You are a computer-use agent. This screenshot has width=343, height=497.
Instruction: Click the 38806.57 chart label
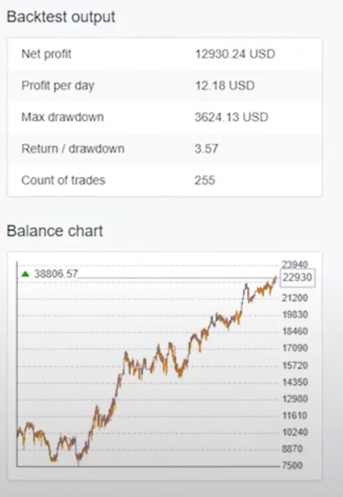pyautogui.click(x=56, y=273)
